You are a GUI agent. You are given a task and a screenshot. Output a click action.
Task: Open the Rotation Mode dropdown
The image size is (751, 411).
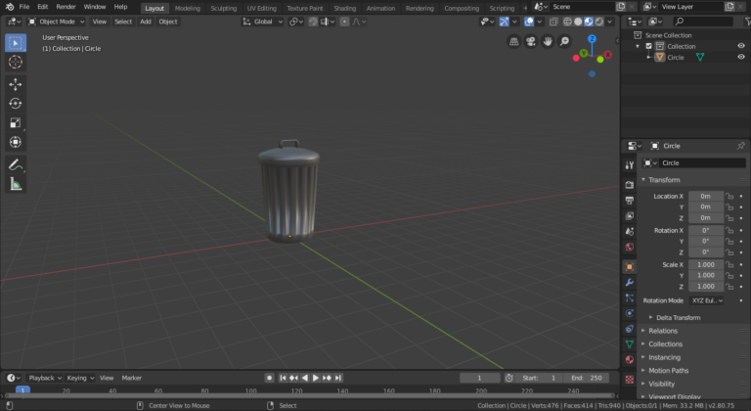pyautogui.click(x=706, y=300)
